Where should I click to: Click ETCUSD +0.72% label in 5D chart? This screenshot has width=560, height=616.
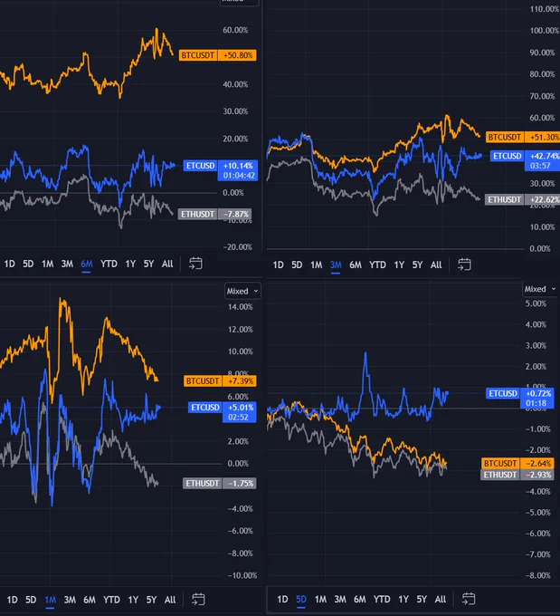pyautogui.click(x=520, y=398)
